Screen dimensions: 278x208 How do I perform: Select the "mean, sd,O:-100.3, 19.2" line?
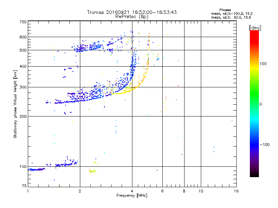232,14
